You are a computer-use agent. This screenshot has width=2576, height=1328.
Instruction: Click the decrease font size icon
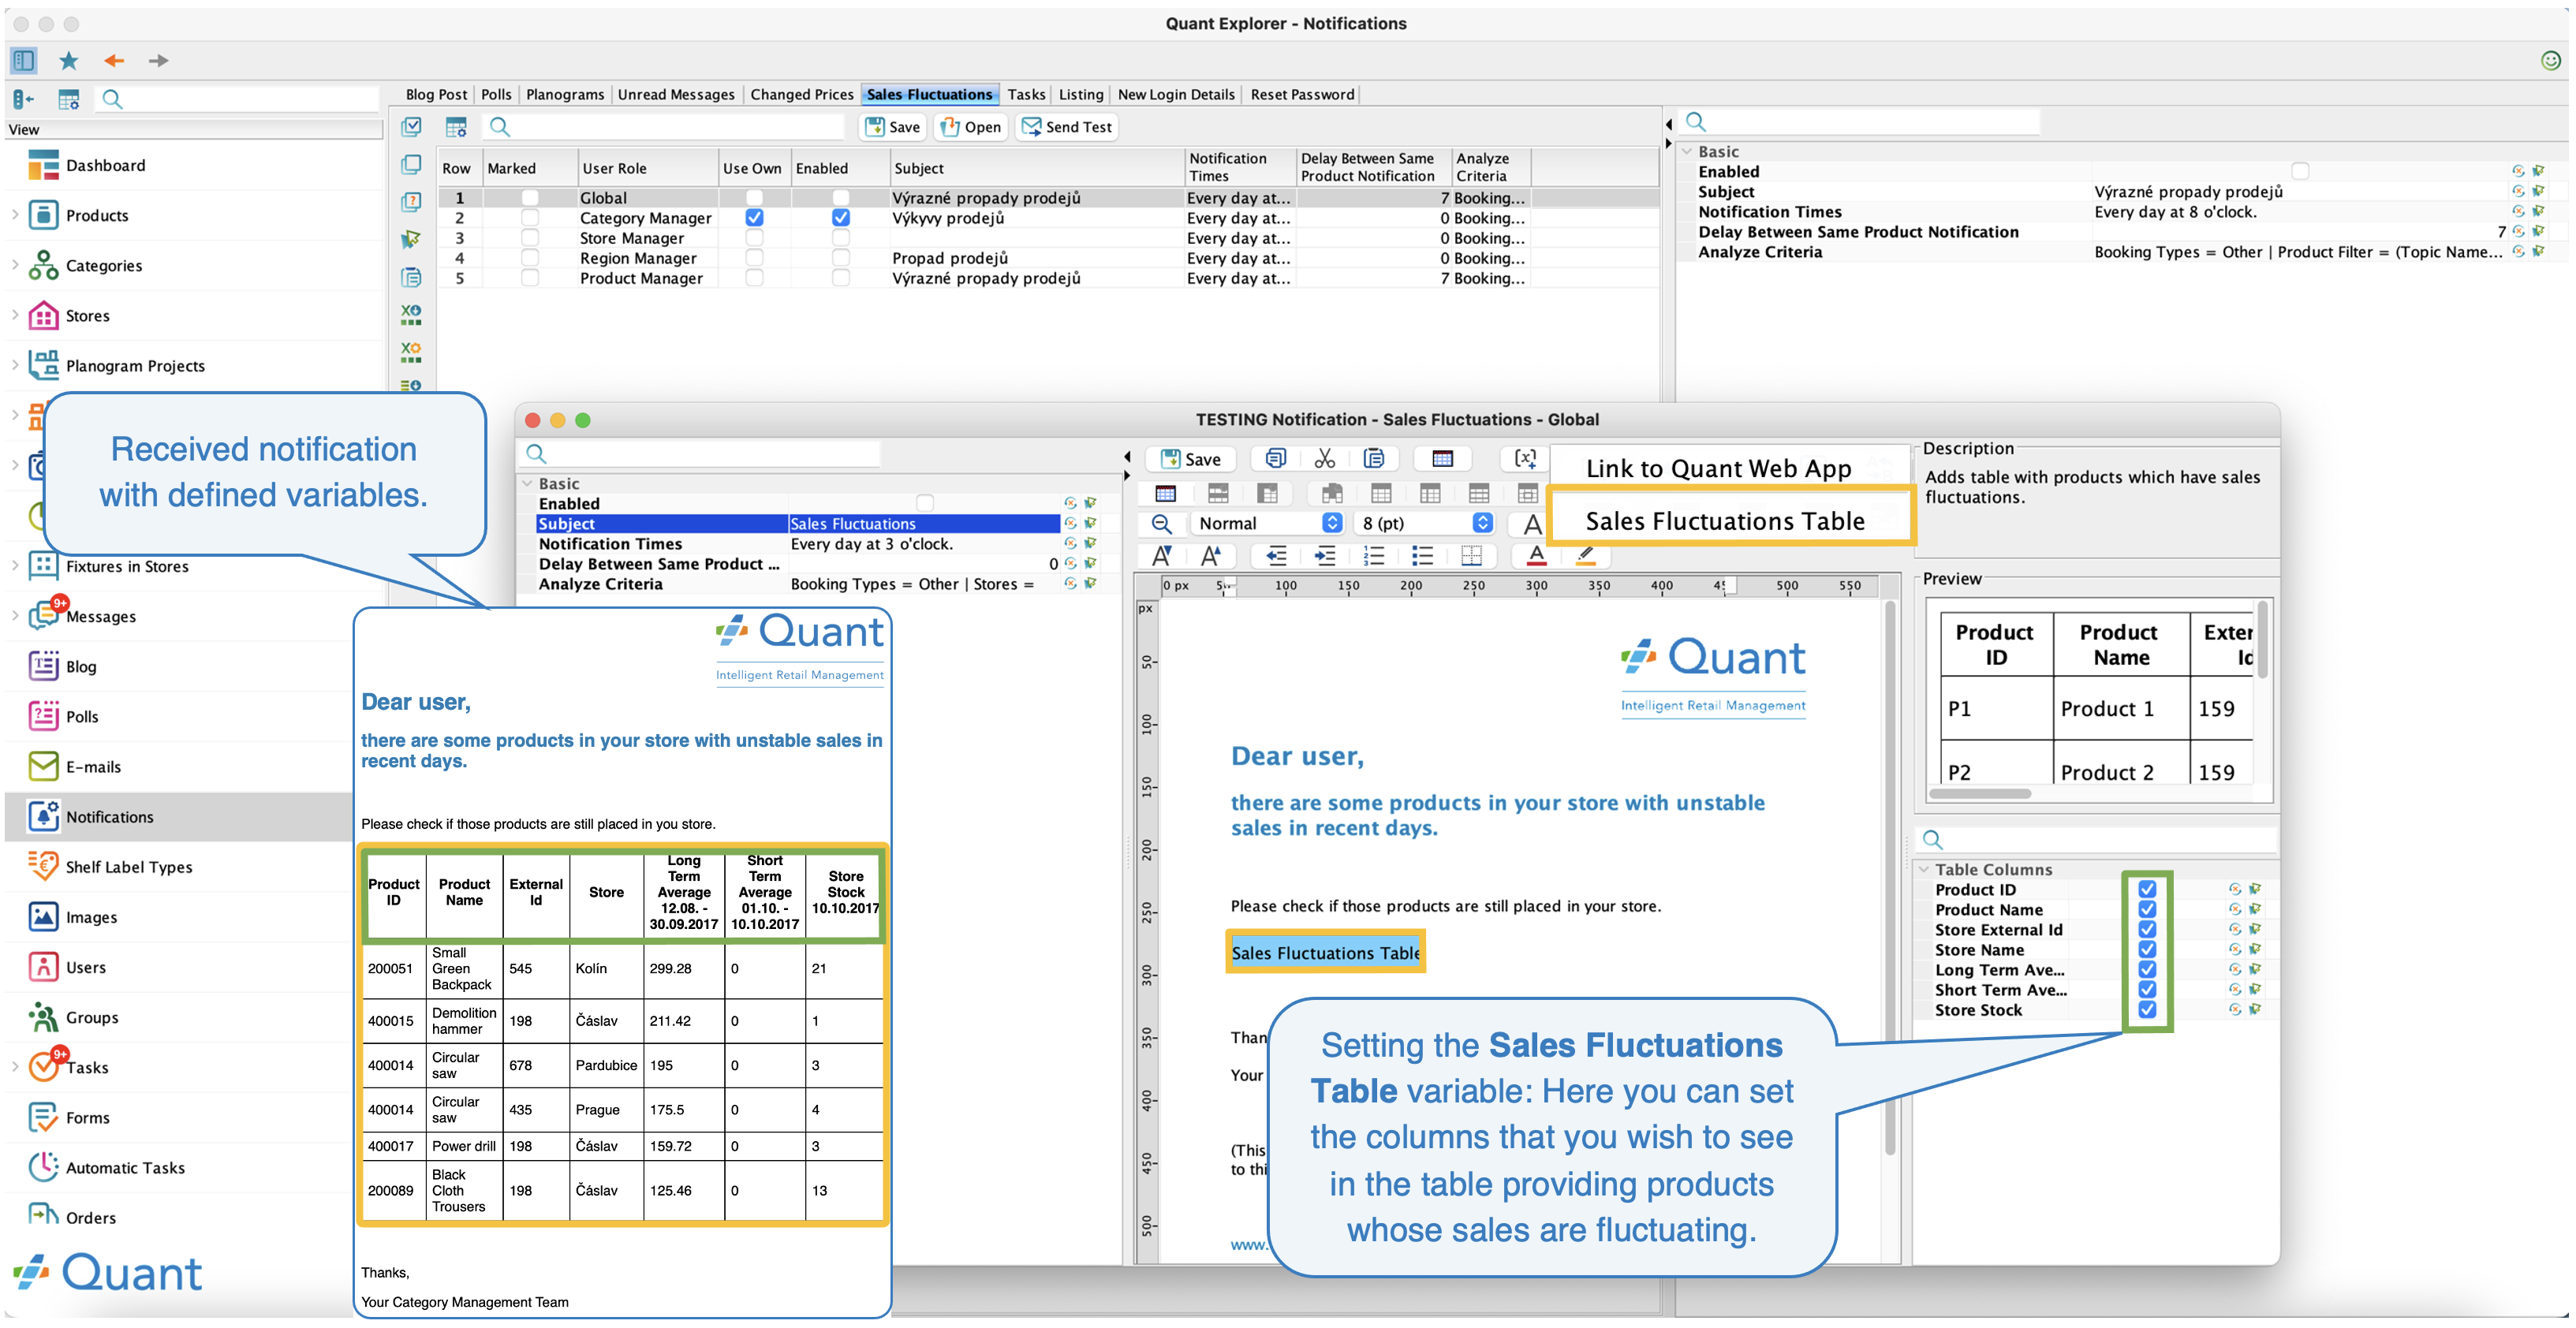click(1161, 556)
